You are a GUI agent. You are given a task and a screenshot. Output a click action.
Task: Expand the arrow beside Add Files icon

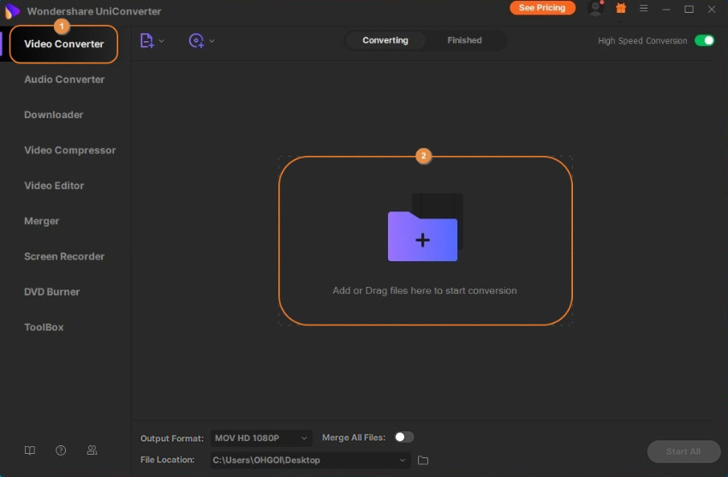tap(162, 41)
